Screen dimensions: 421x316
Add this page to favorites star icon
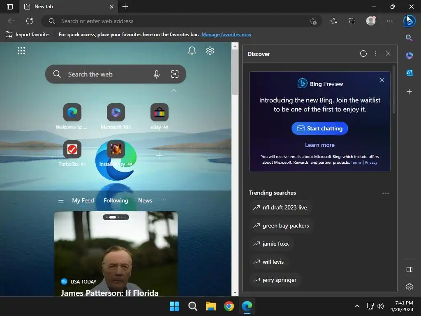point(313,21)
